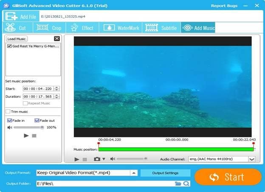Open the Cut tab
The width and height of the screenshot is (265, 192).
(x=18, y=27)
